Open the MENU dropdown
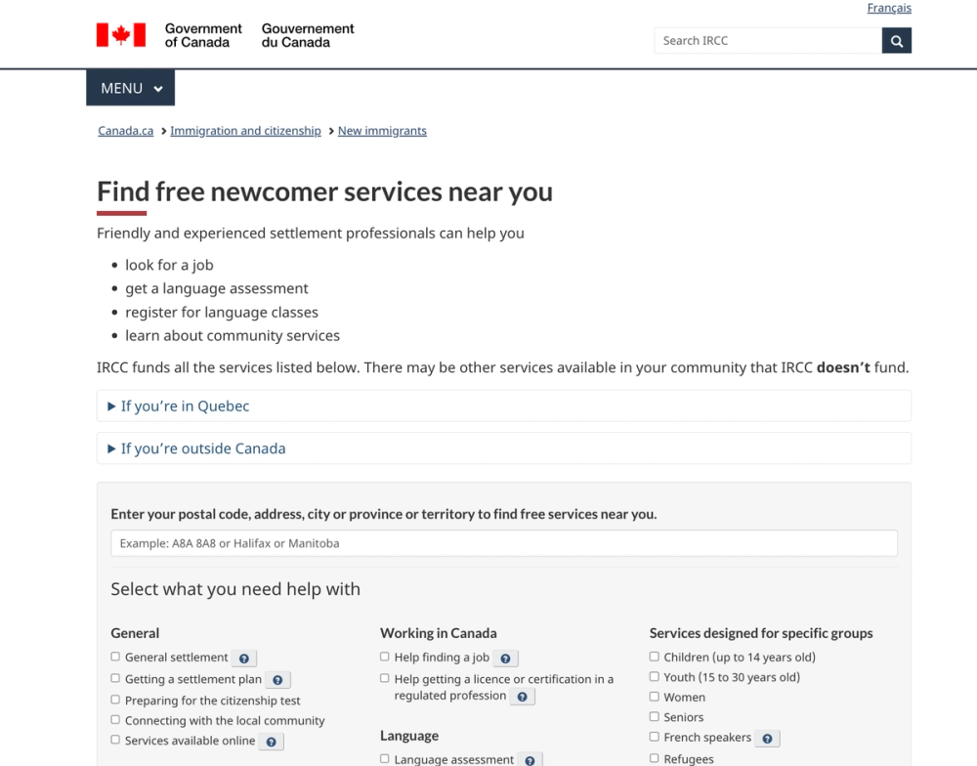This screenshot has height=766, width=977. click(x=131, y=88)
